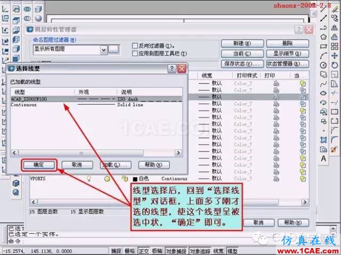The width and height of the screenshot is (341, 255).
Task: Select the Ellipse Arc tool
Action: 323,103
